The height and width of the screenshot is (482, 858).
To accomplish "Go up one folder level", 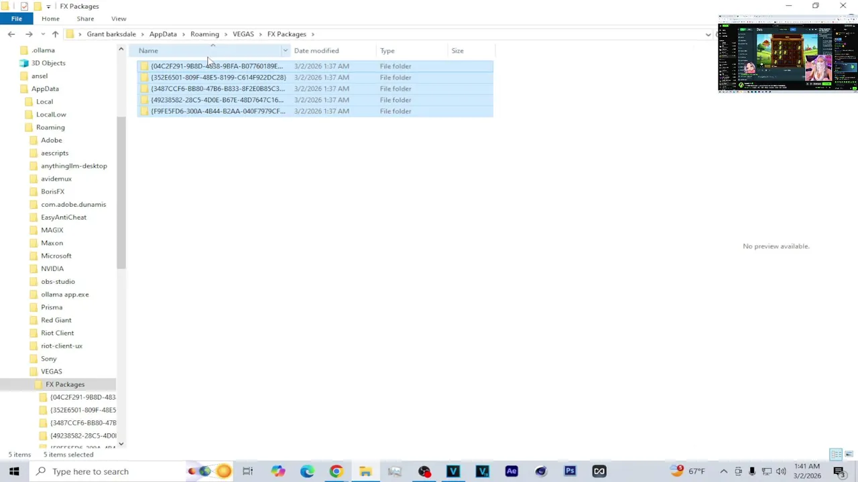I will (x=55, y=34).
